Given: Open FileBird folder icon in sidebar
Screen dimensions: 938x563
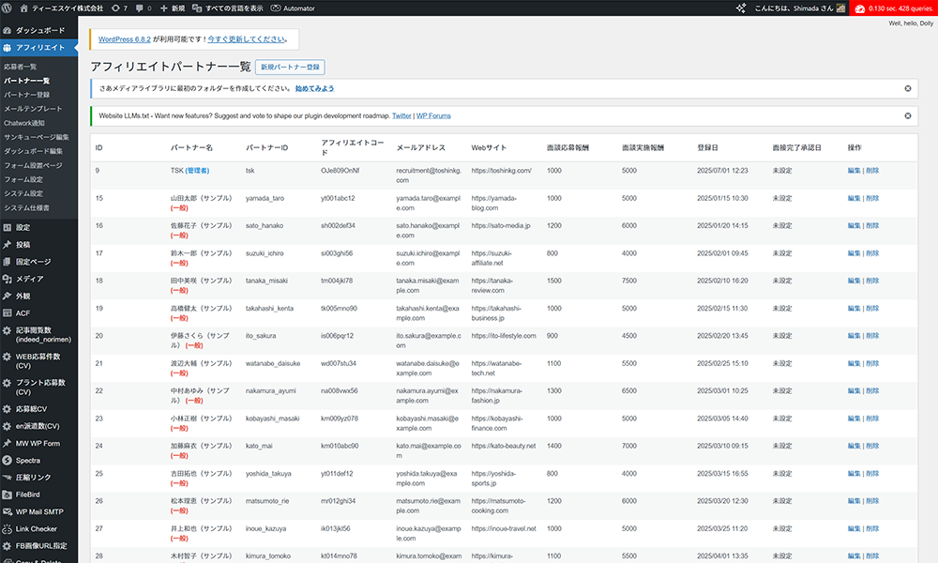Looking at the screenshot, I should point(8,495).
